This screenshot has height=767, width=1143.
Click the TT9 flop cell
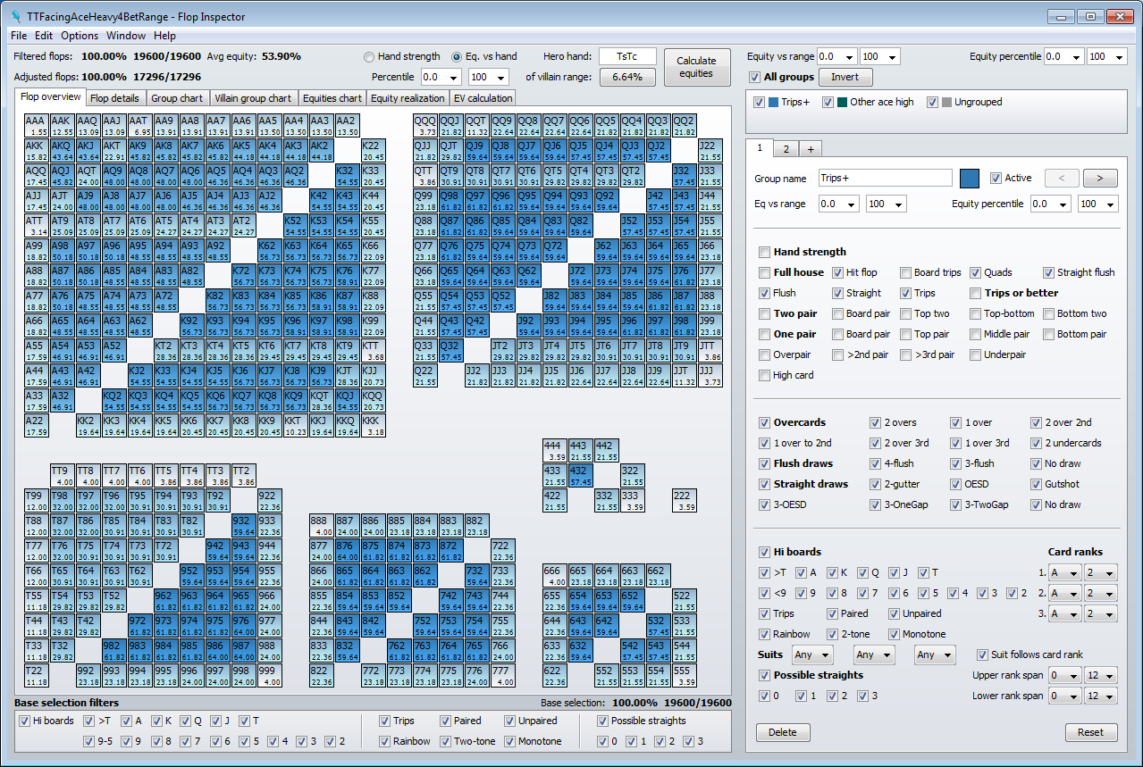click(62, 476)
